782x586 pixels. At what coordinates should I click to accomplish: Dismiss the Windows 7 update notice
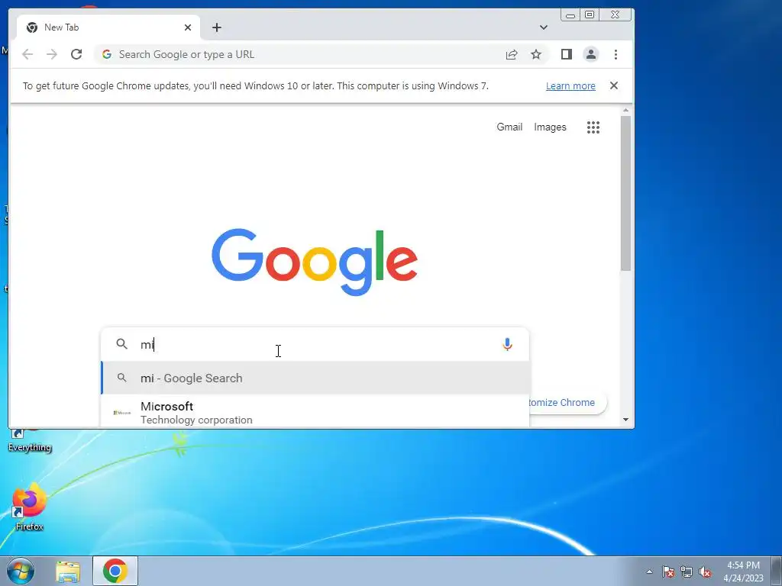614,85
